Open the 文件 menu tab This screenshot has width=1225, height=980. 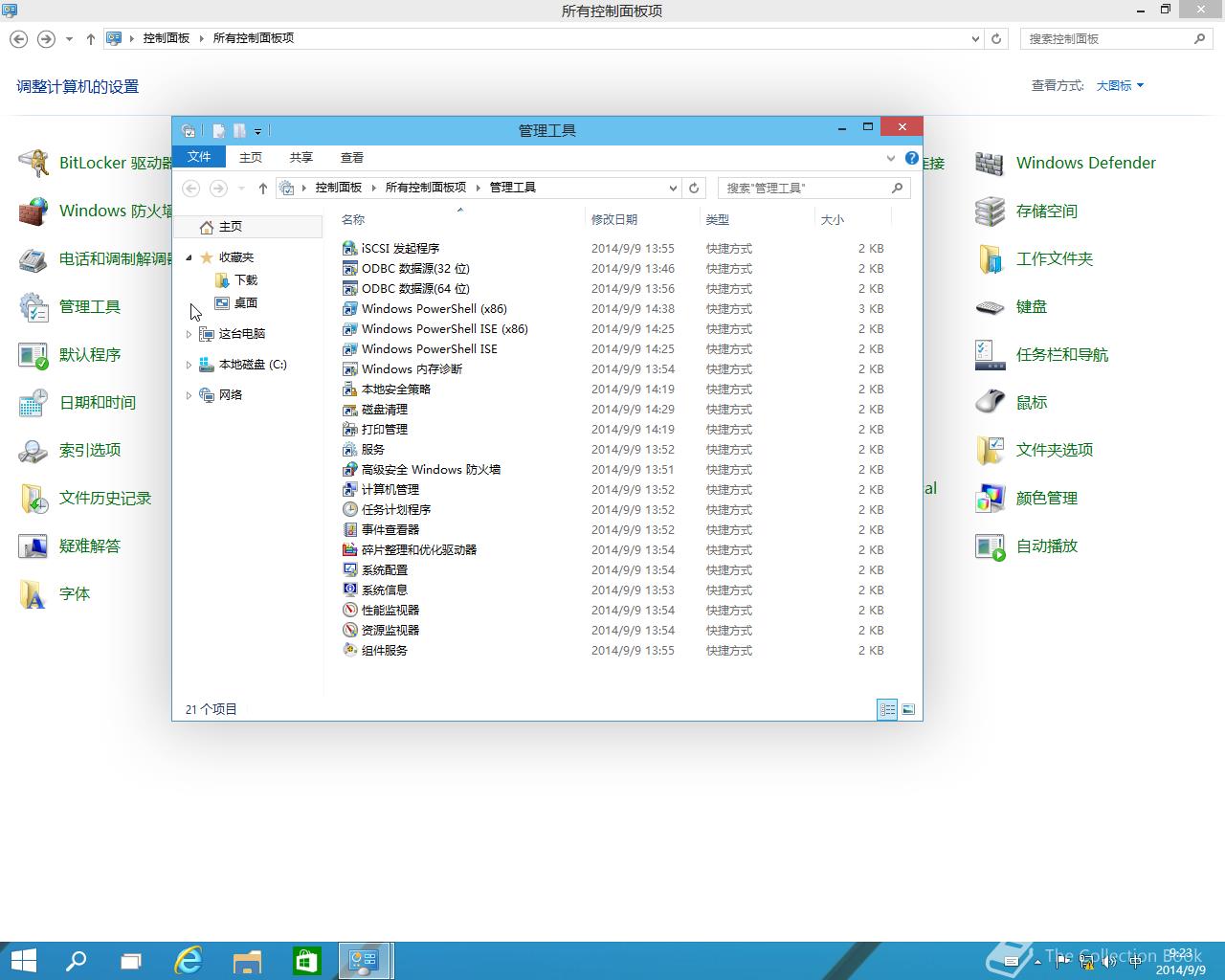[199, 157]
